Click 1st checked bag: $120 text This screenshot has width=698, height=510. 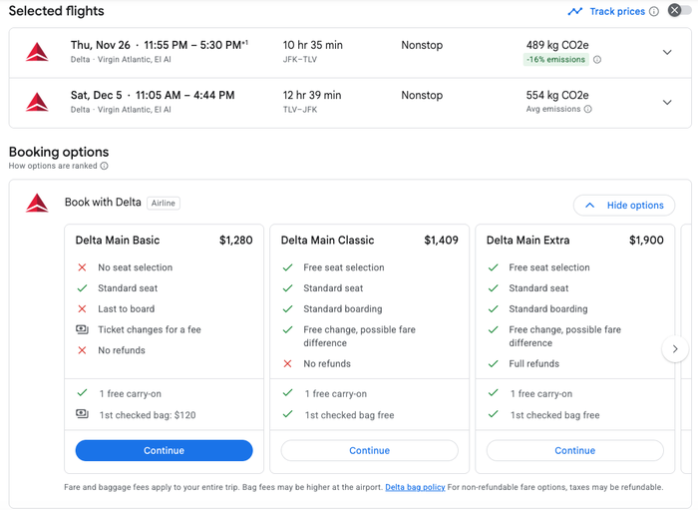pyautogui.click(x=148, y=414)
